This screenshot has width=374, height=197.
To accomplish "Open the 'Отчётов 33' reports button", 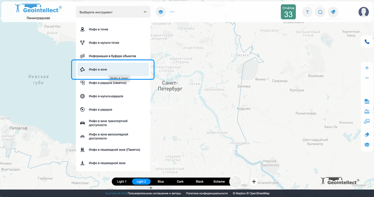I will 288,12.
